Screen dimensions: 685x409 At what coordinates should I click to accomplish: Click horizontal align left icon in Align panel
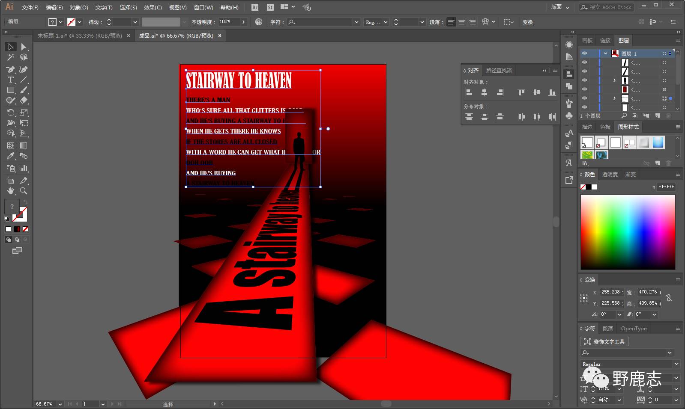pos(469,92)
